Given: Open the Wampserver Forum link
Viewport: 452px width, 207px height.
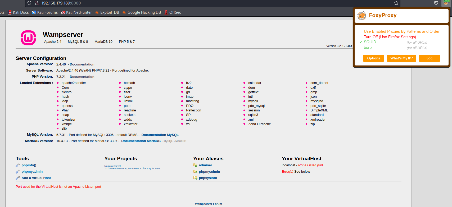Looking at the screenshot, I should pos(209,204).
